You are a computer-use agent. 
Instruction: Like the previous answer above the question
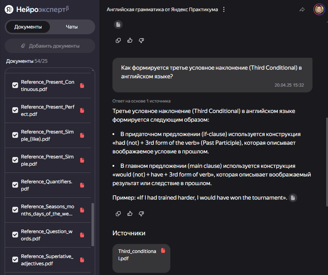tap(130, 40)
